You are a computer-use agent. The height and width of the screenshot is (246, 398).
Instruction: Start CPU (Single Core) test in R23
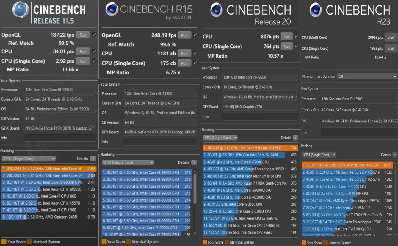point(391,48)
